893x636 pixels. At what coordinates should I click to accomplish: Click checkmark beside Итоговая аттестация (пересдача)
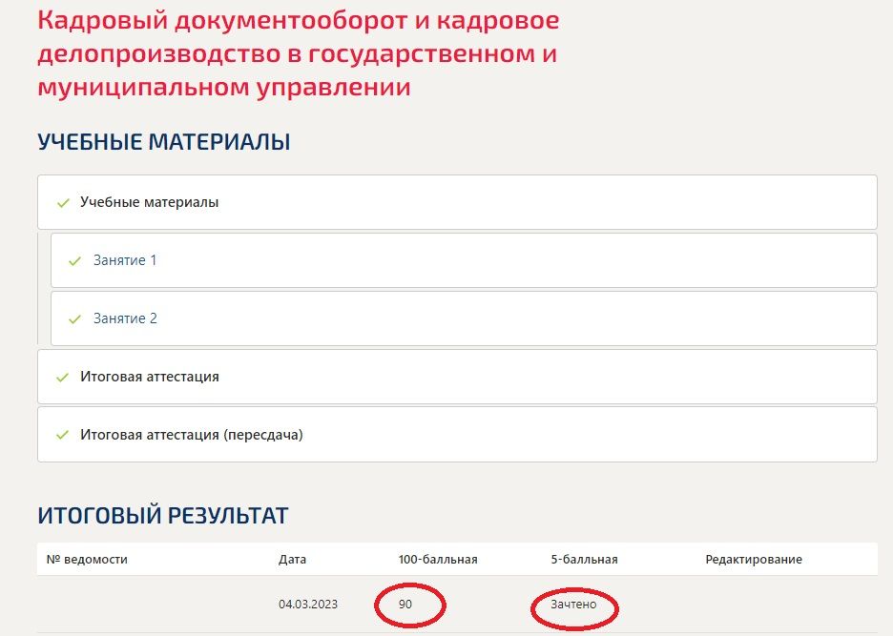tap(63, 436)
